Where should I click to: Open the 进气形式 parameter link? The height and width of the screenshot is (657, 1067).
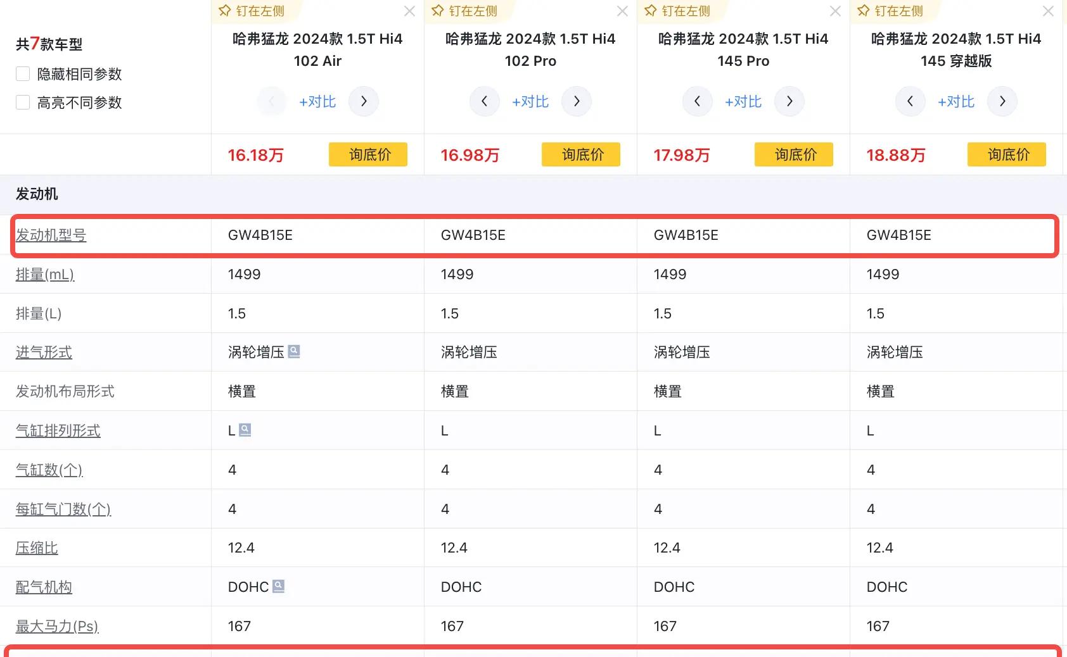44,352
